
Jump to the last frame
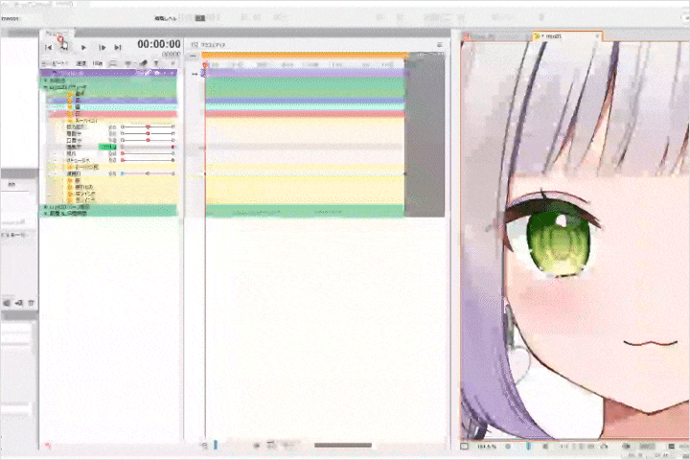[118, 47]
